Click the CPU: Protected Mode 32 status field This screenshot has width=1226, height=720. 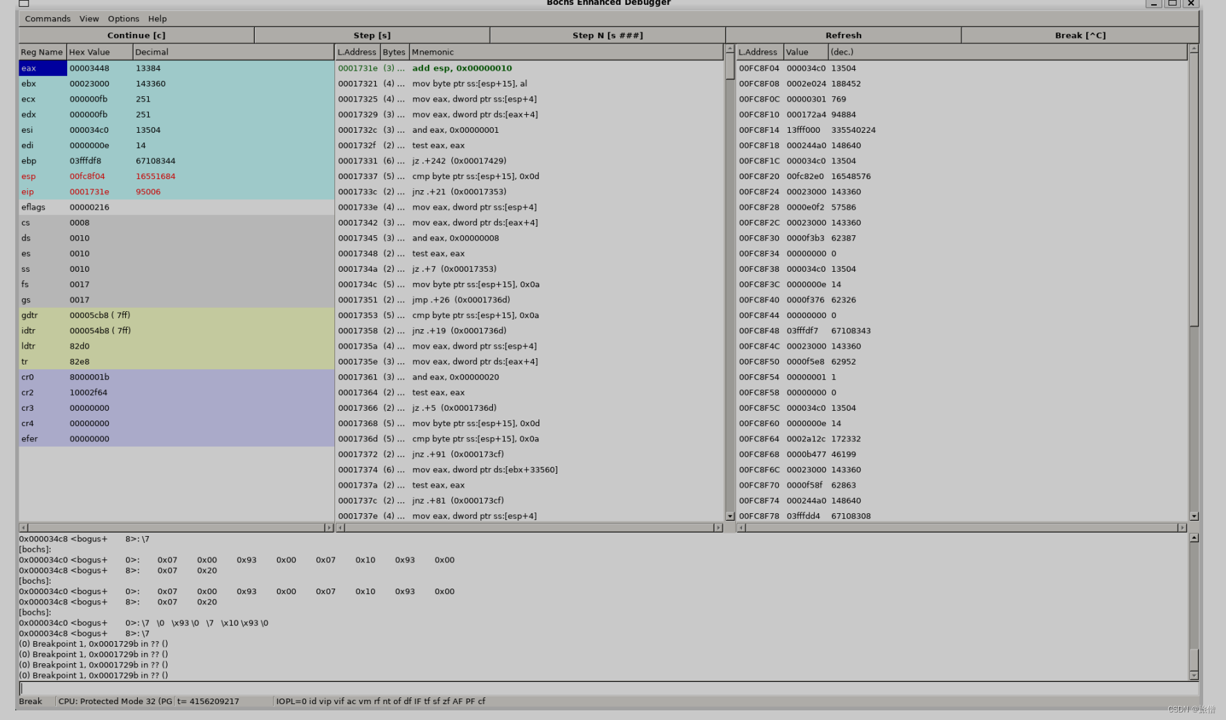click(x=115, y=701)
